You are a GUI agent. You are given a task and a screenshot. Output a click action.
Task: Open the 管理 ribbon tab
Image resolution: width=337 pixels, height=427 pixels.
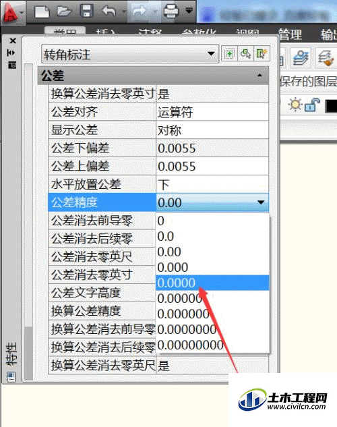(x=290, y=34)
